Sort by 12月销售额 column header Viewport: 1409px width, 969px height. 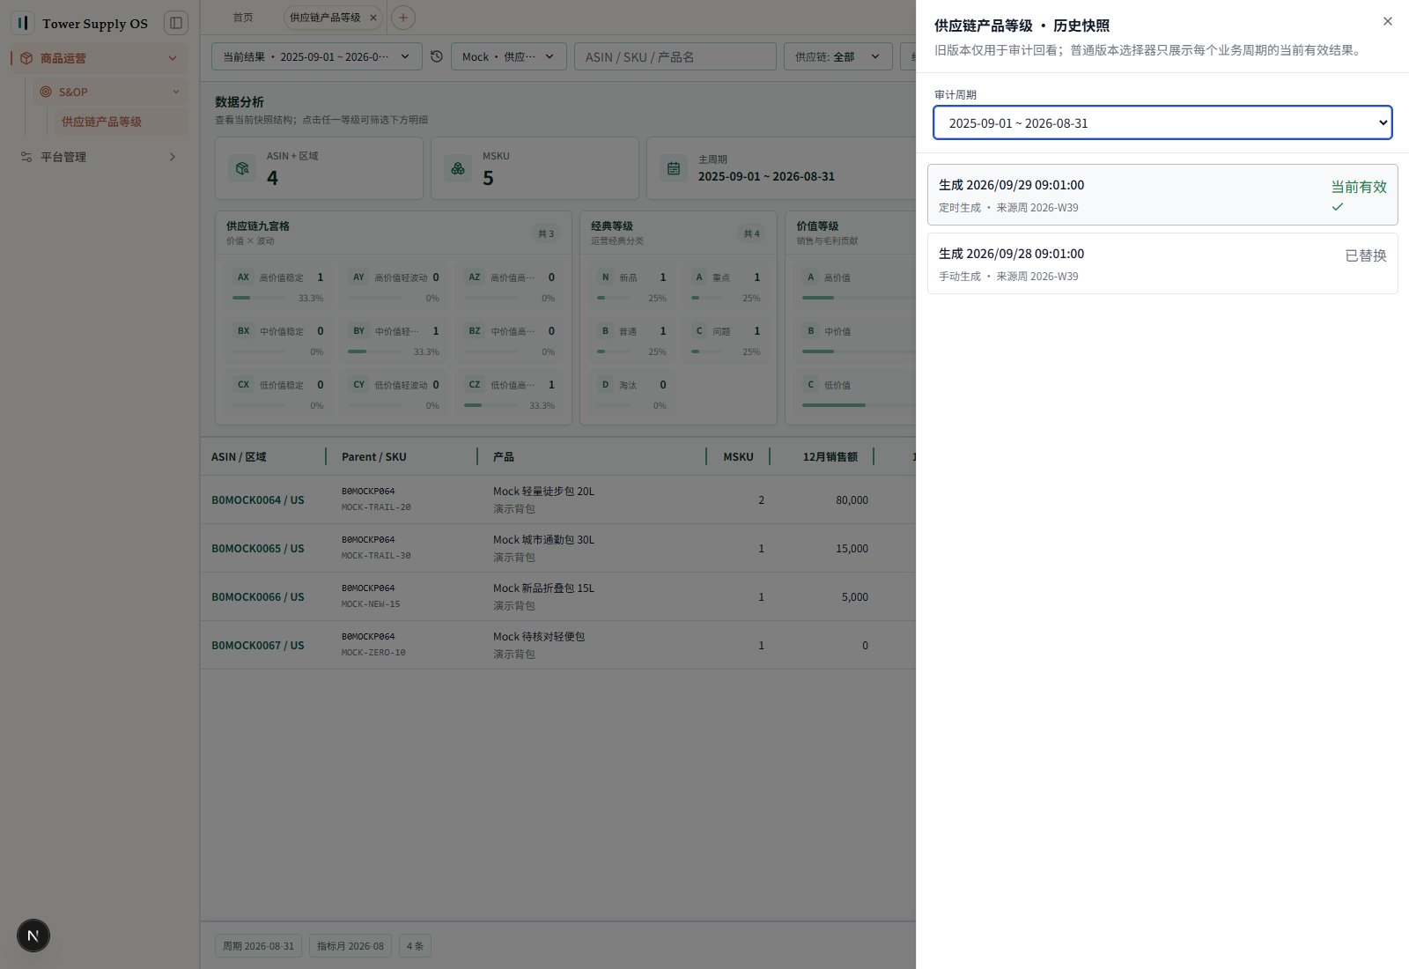coord(830,456)
